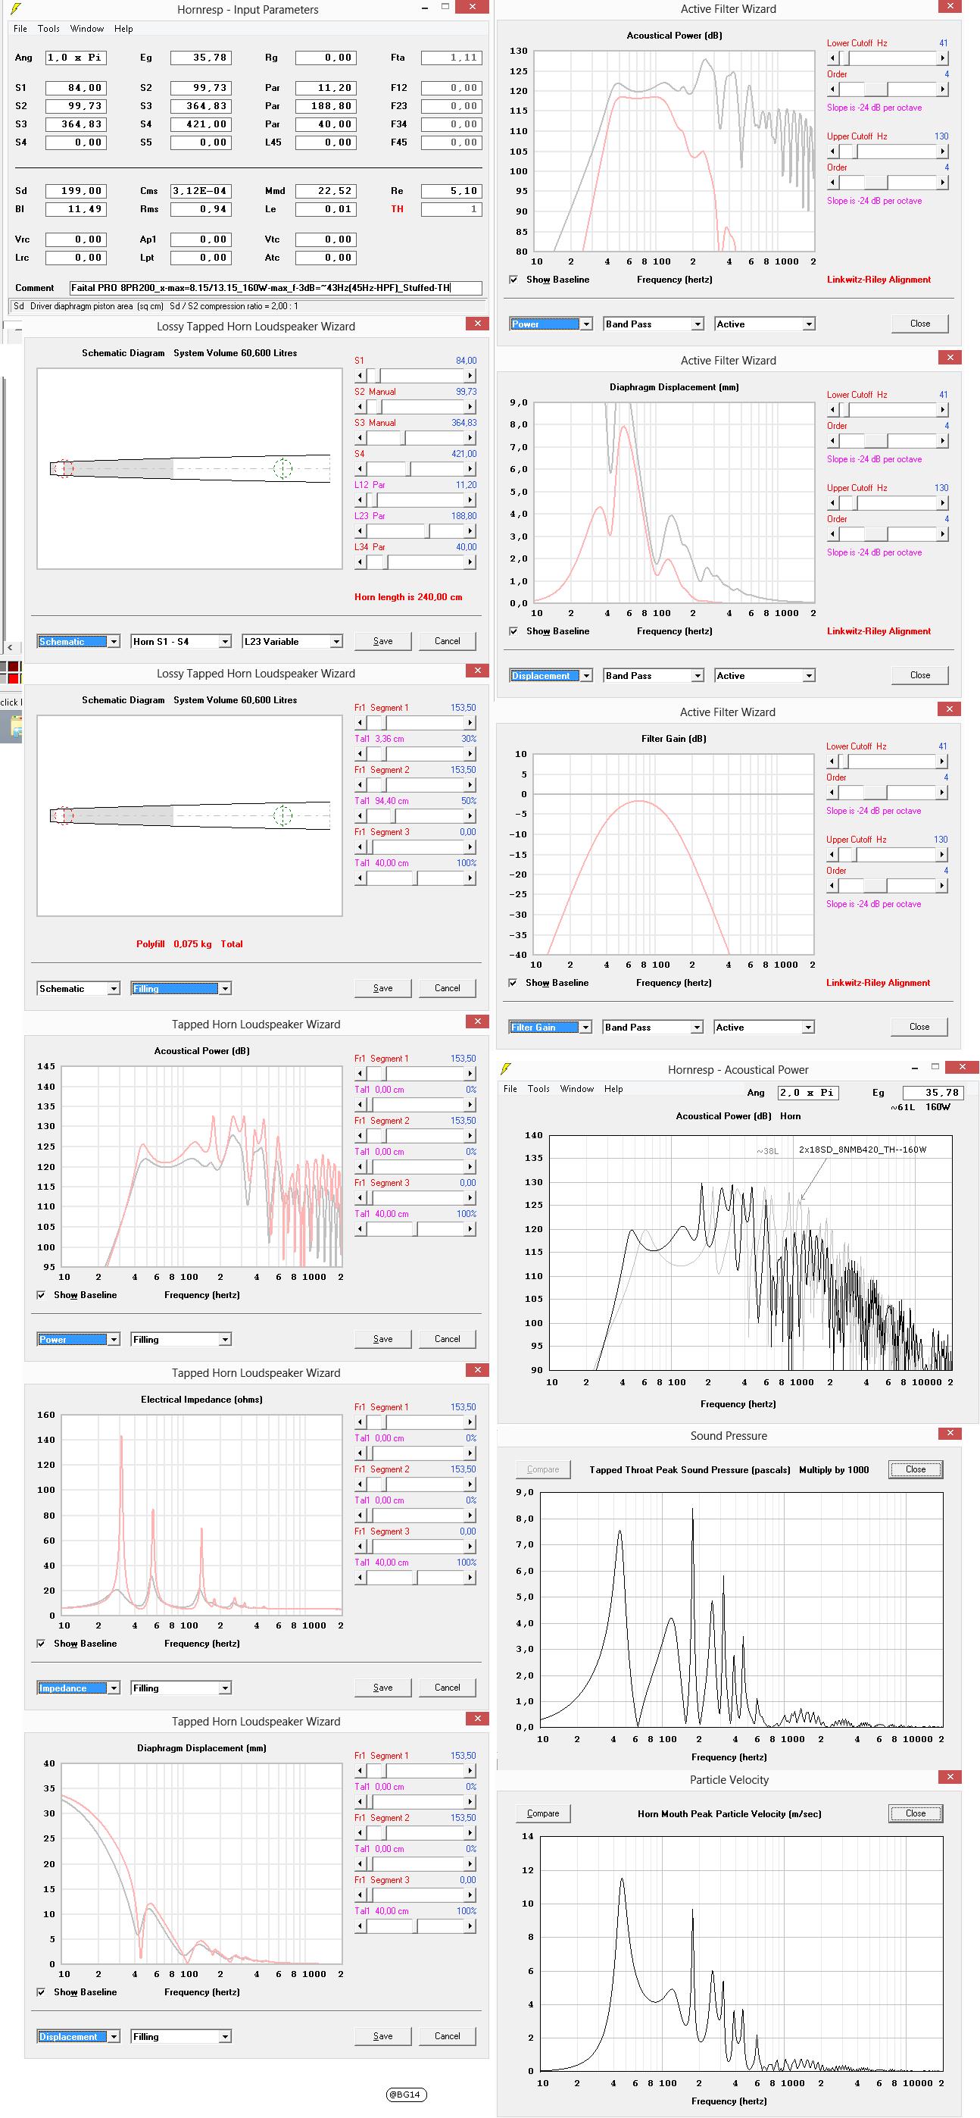
Task: Open Tools menu in Hornresp Input Parameters window
Action: tap(48, 29)
